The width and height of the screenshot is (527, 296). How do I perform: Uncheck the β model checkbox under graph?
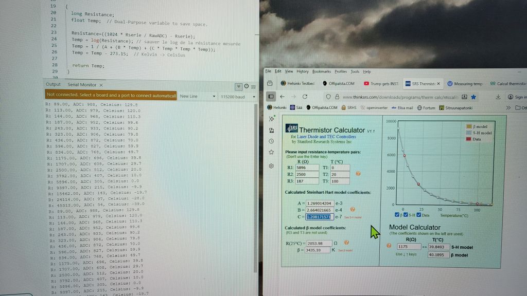[397, 215]
